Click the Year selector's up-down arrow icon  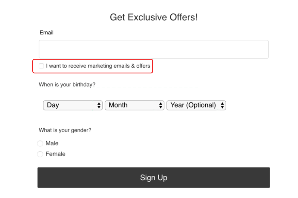[x=222, y=105]
